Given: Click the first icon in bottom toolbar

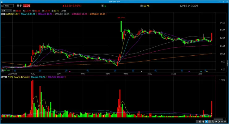Looking at the screenshot, I should click(x=197, y=122).
